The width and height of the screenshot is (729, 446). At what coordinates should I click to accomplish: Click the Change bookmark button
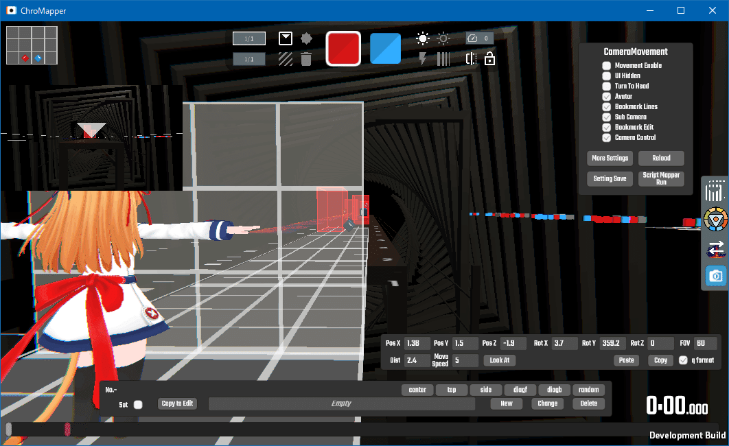tap(548, 403)
